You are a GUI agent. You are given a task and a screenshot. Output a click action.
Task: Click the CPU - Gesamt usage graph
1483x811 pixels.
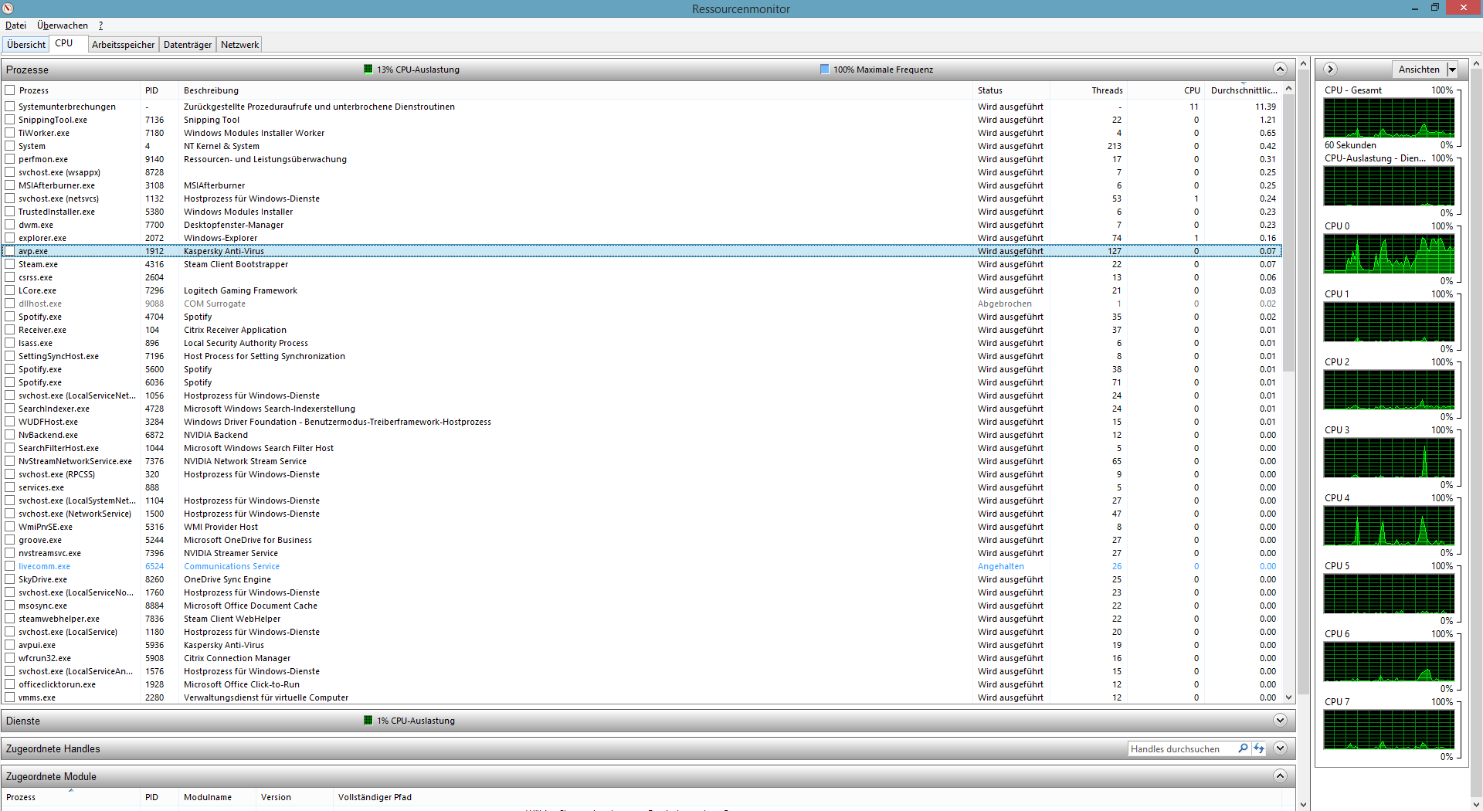pos(1389,118)
